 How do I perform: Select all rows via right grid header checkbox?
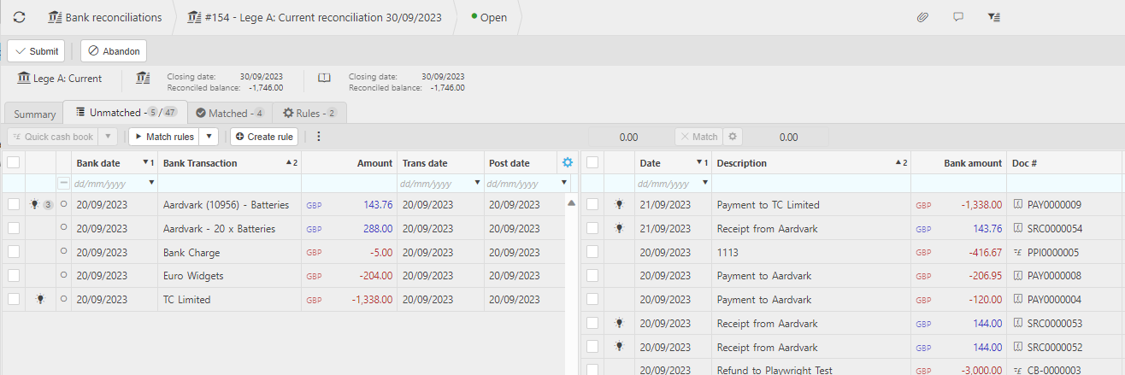click(592, 163)
